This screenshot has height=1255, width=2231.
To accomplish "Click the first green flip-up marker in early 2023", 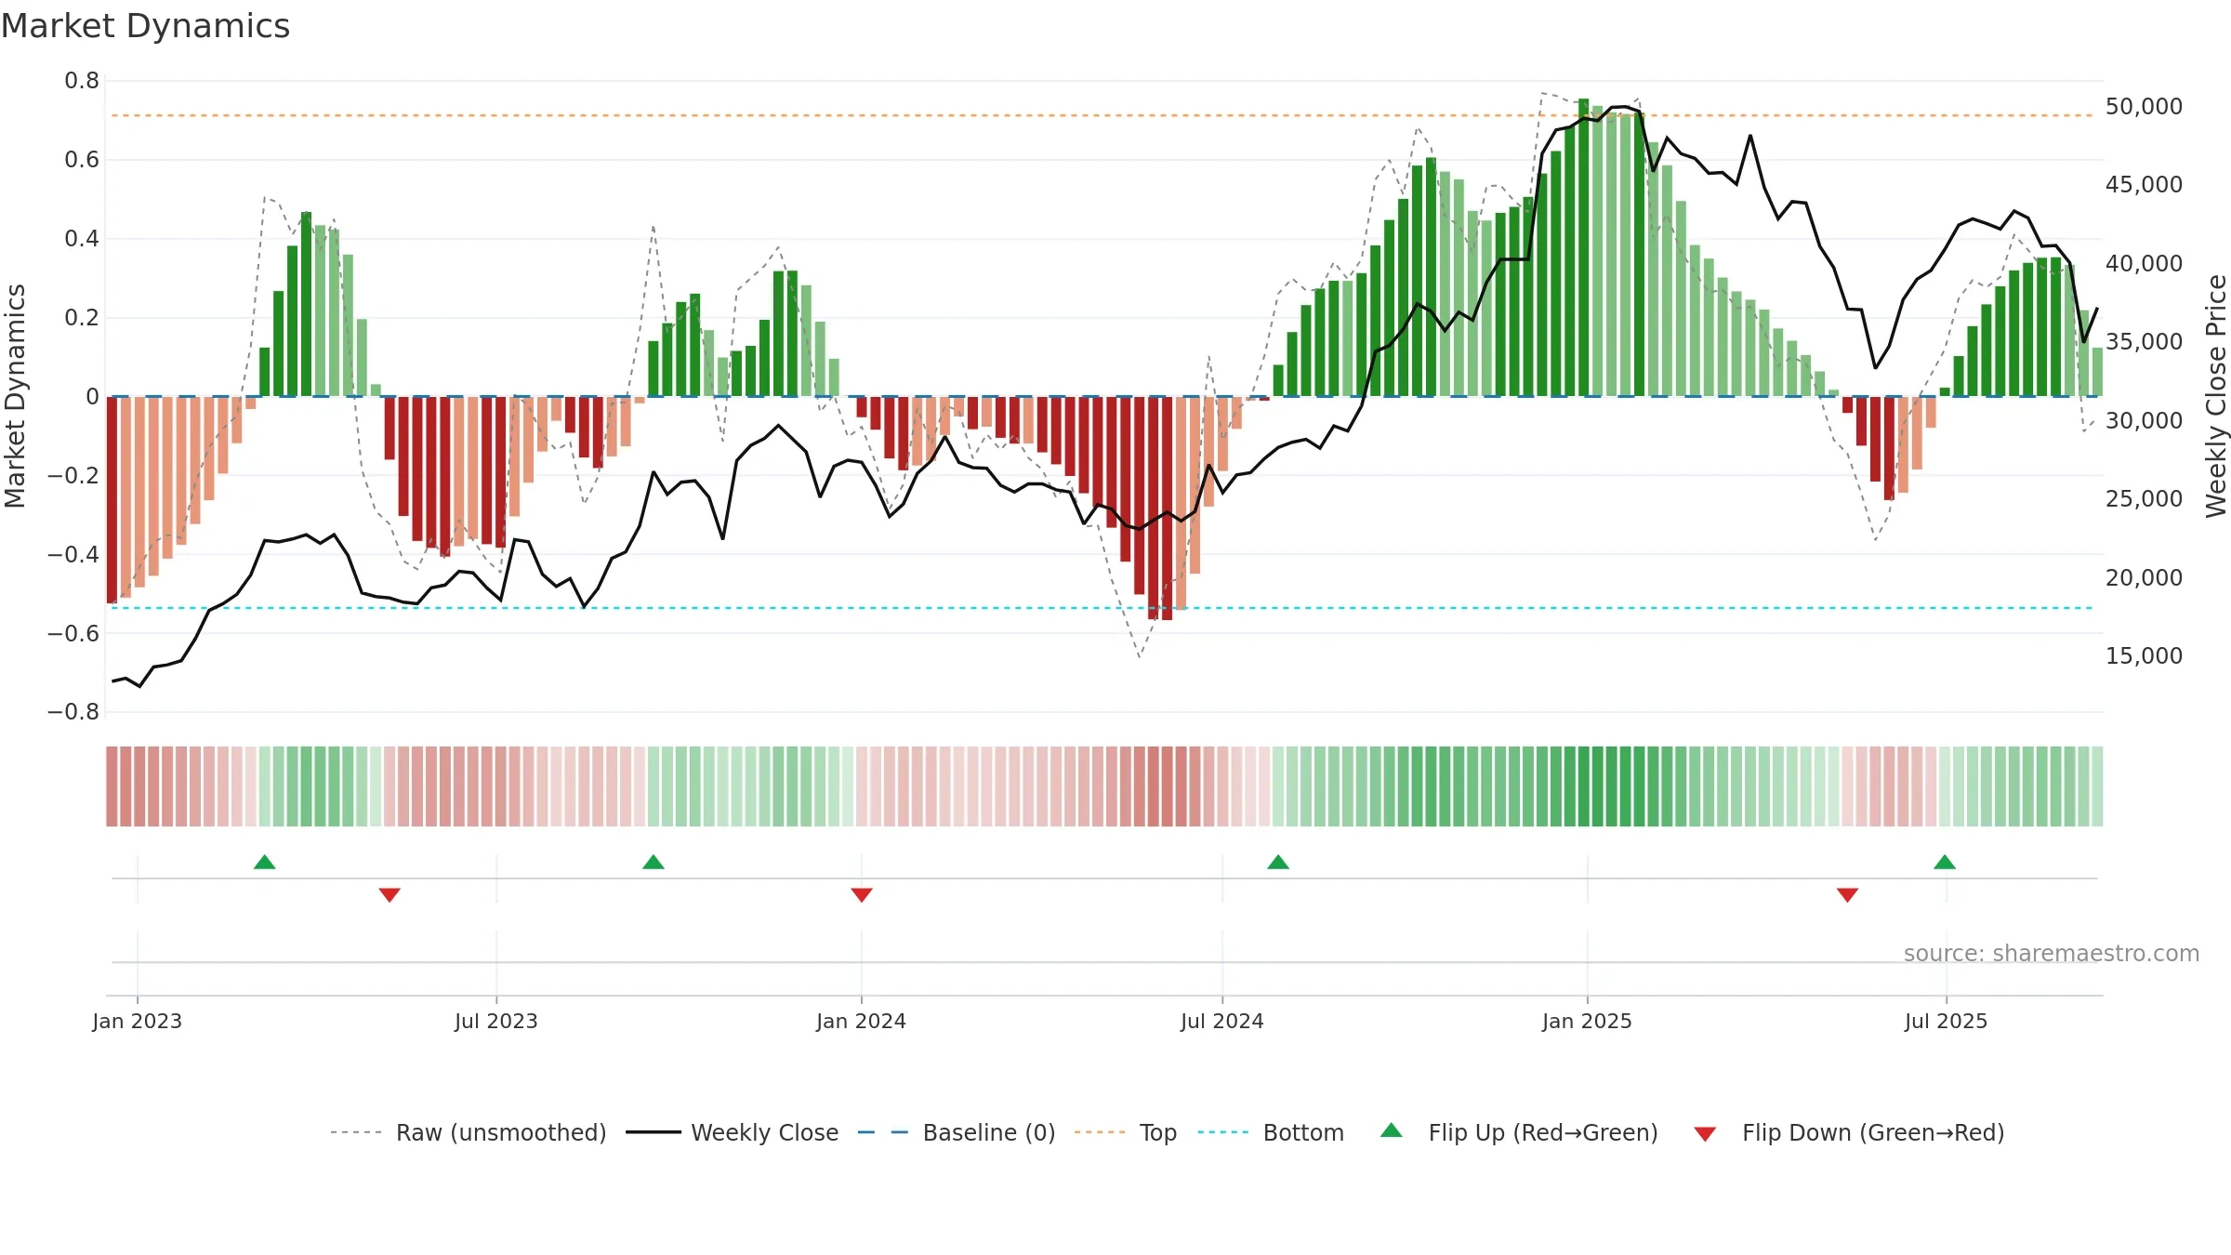I will click(265, 862).
